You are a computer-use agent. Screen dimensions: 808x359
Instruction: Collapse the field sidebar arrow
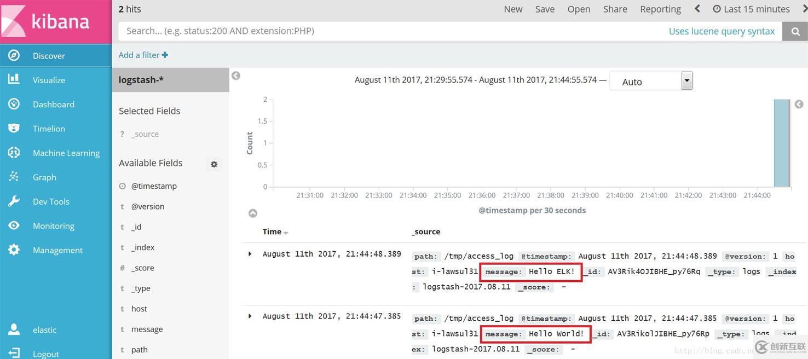236,76
